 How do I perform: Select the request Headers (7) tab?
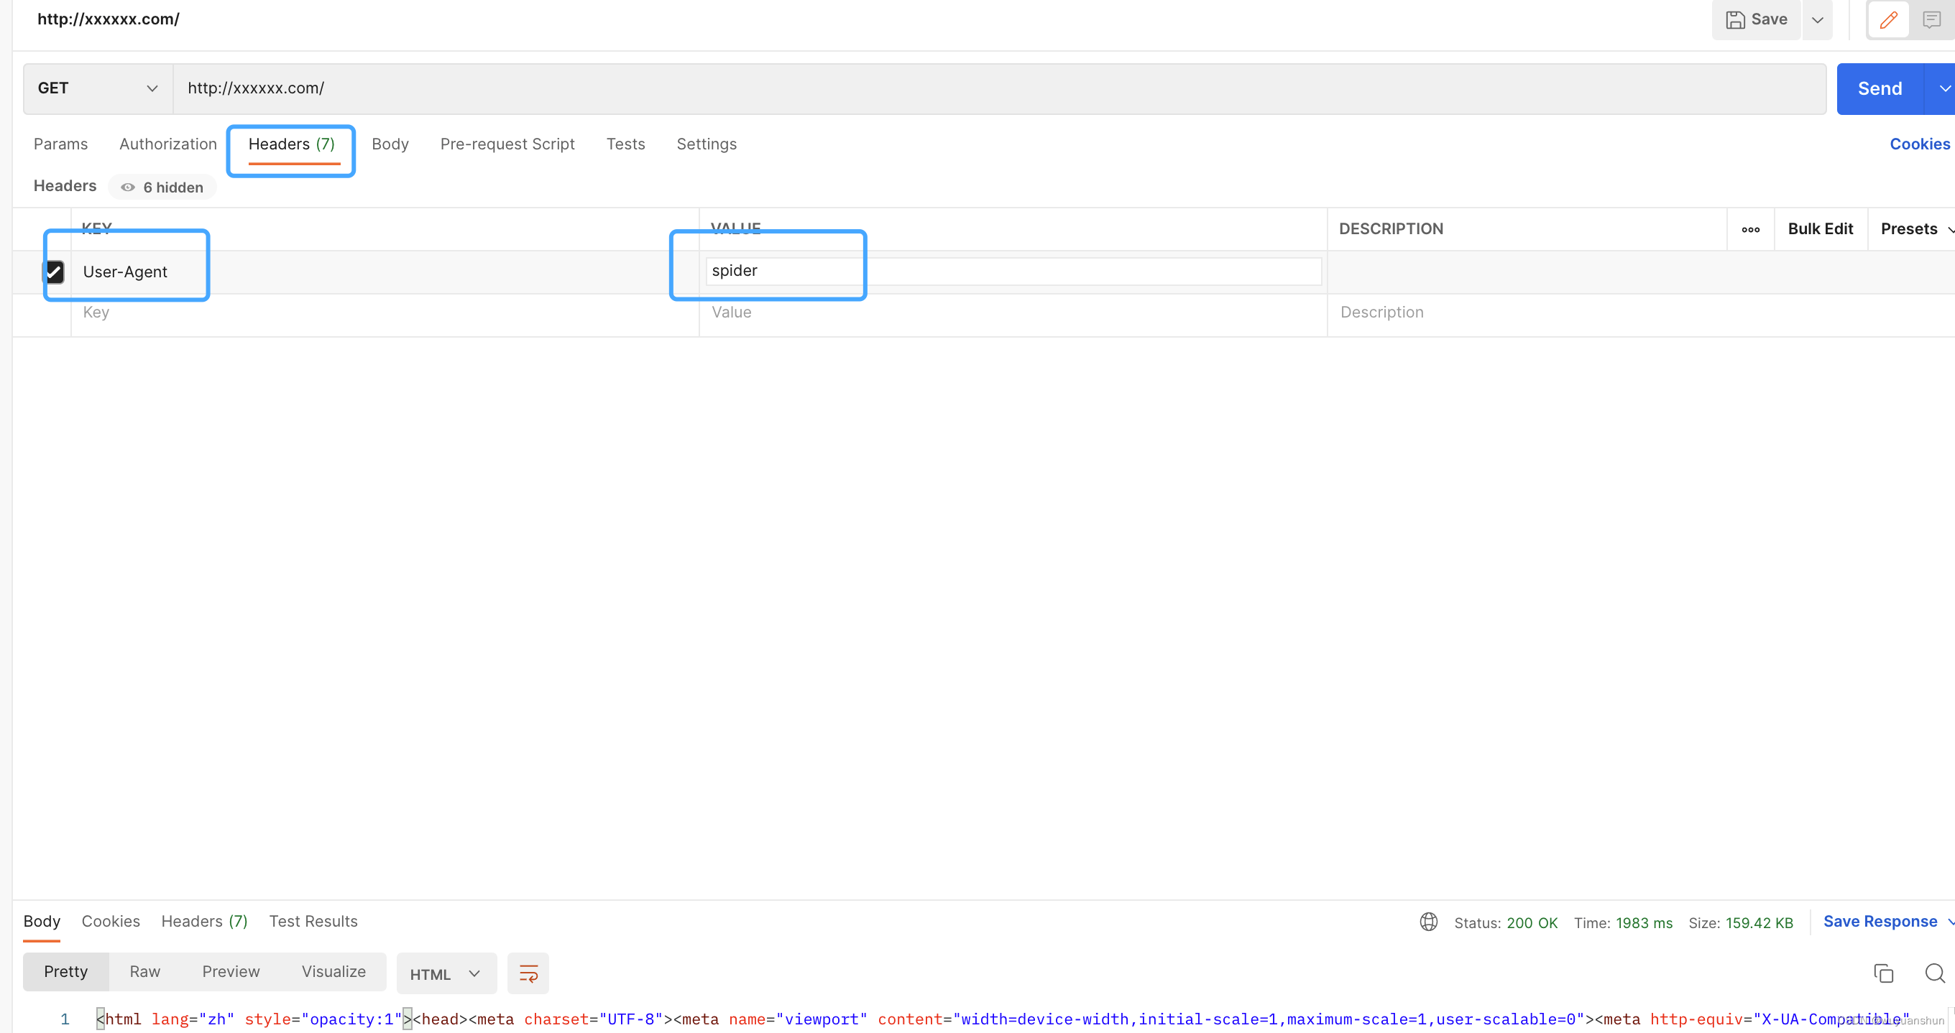coord(291,144)
